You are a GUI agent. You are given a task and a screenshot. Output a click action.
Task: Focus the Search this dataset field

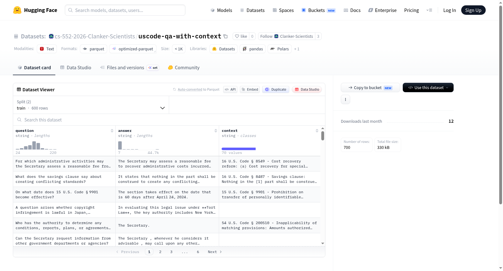(169, 120)
